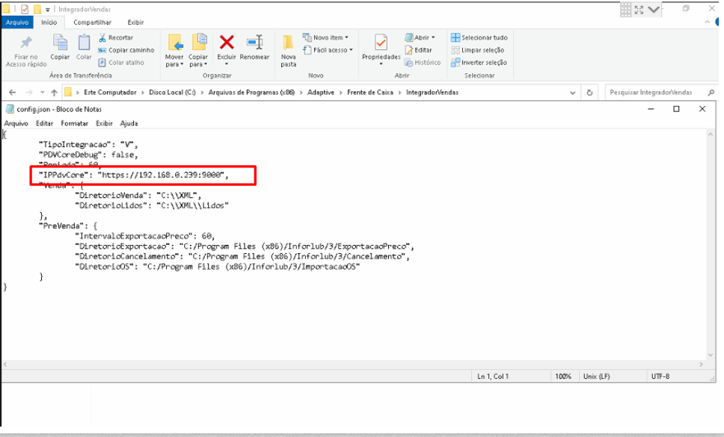Image resolution: width=724 pixels, height=437 pixels.
Task: Click the DiretorioOS line
Action: [217, 266]
